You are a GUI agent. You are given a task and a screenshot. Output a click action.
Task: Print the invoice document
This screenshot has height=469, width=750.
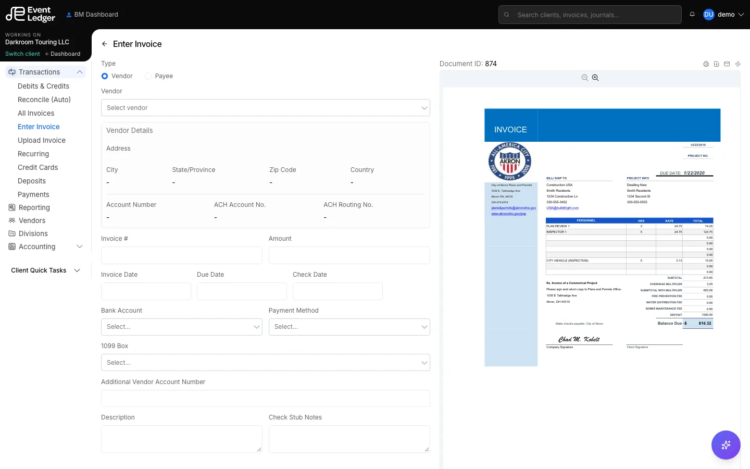[x=706, y=64]
